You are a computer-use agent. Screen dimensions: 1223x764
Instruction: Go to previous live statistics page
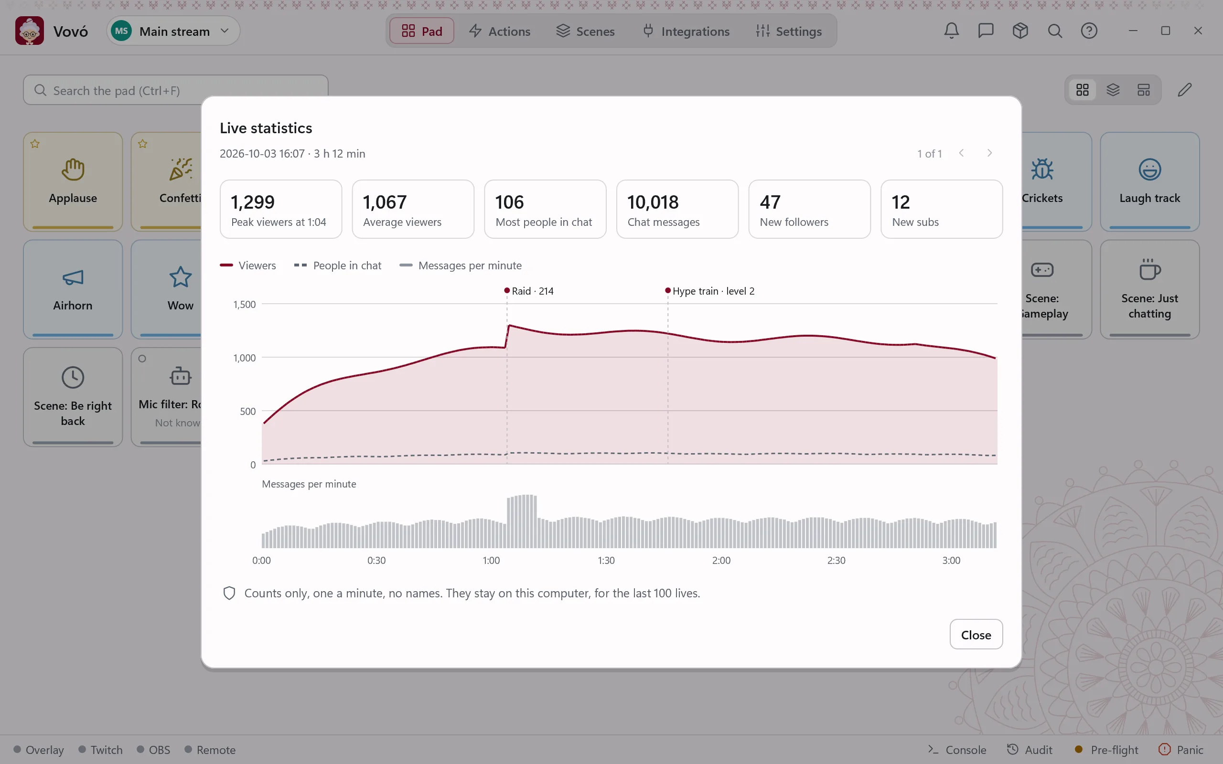[x=961, y=153]
